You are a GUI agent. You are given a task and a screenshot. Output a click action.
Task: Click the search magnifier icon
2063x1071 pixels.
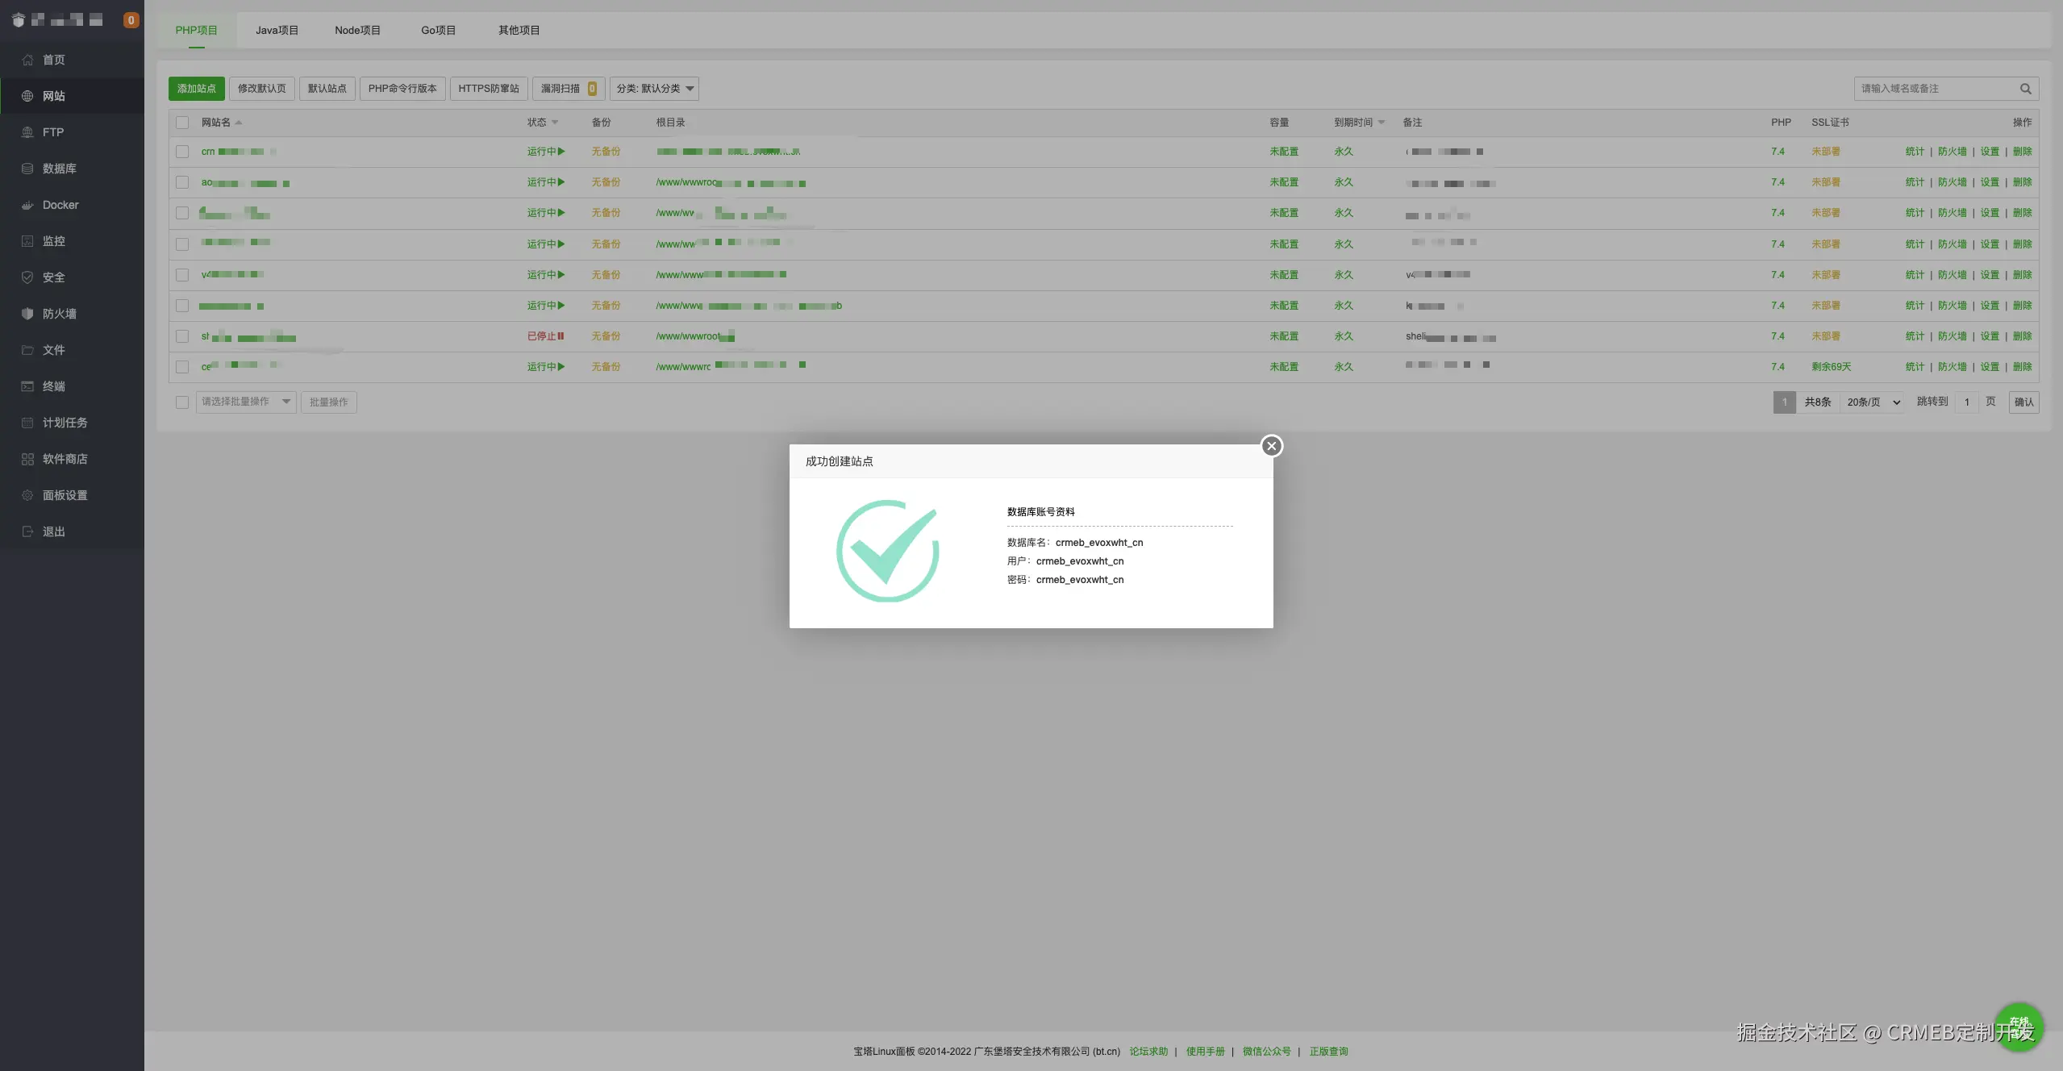coord(2025,89)
